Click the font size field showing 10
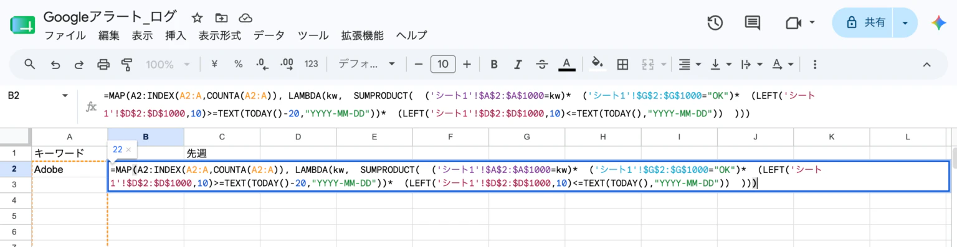Image resolution: width=957 pixels, height=247 pixels. (x=443, y=64)
